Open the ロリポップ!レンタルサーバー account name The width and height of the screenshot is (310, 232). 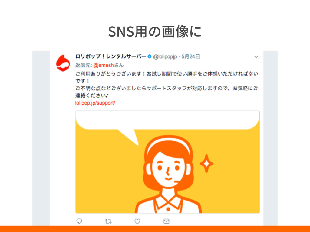pyautogui.click(x=111, y=56)
